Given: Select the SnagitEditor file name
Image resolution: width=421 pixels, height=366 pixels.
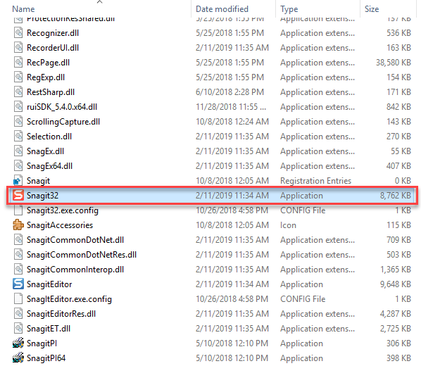Looking at the screenshot, I should click(49, 284).
